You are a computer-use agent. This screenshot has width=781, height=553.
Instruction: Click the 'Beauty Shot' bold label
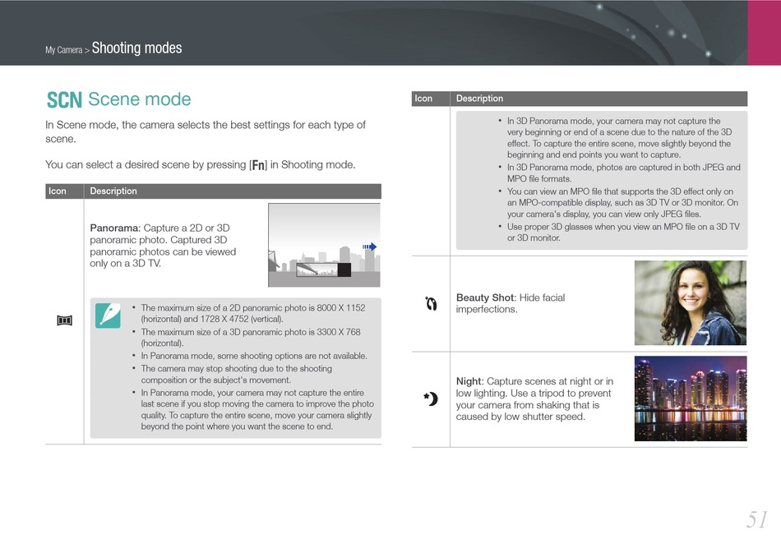click(x=486, y=297)
